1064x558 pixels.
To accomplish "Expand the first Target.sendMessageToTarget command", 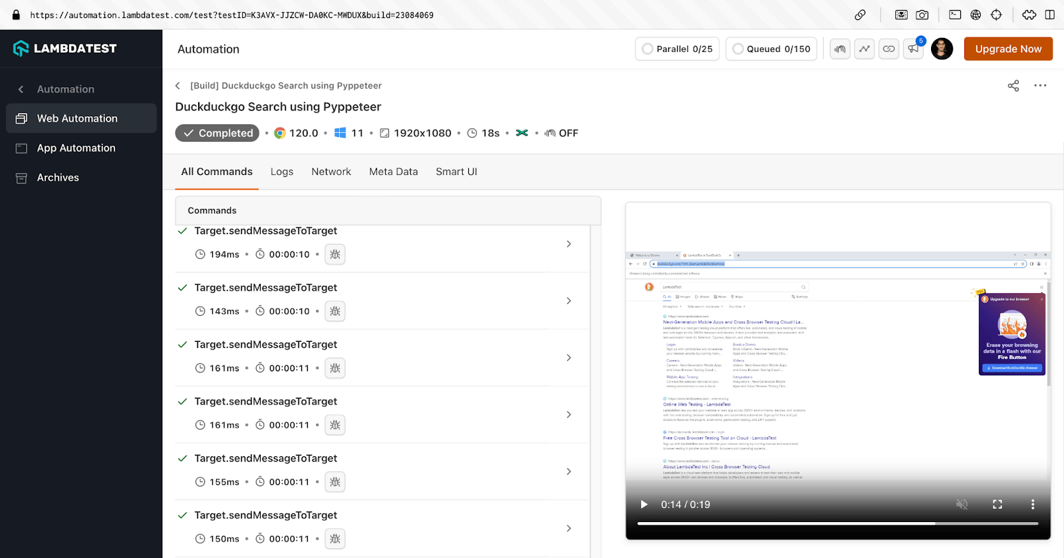I will [x=569, y=244].
